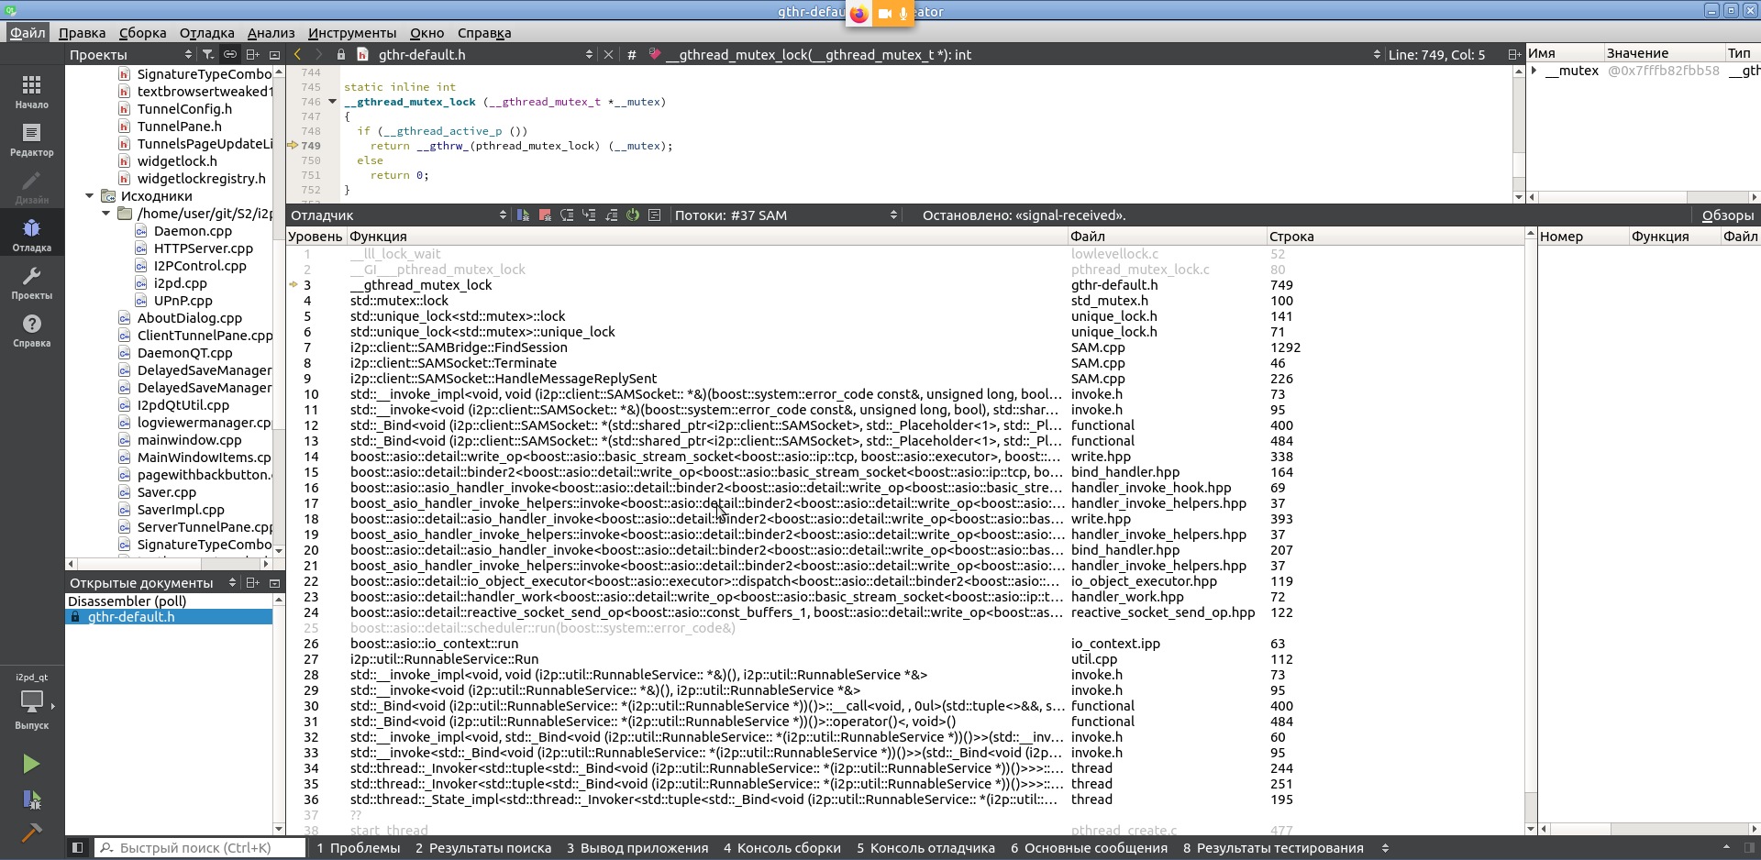The image size is (1761, 860).
Task: Click the debugger Step Into icon
Action: pos(589,215)
